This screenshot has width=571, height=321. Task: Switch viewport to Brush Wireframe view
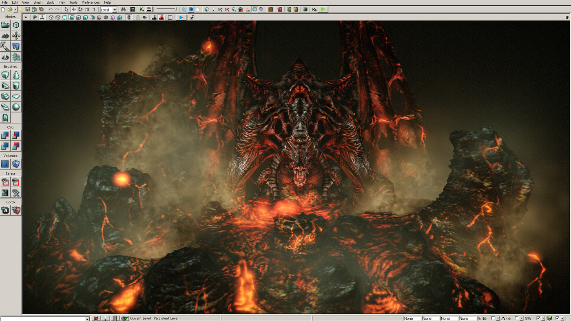[51, 18]
